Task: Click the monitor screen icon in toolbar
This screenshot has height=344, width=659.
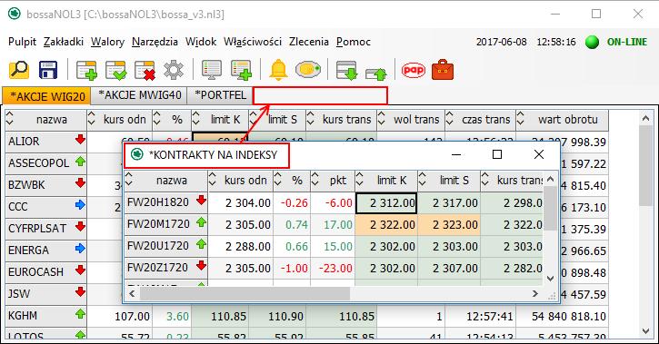Action: click(212, 70)
